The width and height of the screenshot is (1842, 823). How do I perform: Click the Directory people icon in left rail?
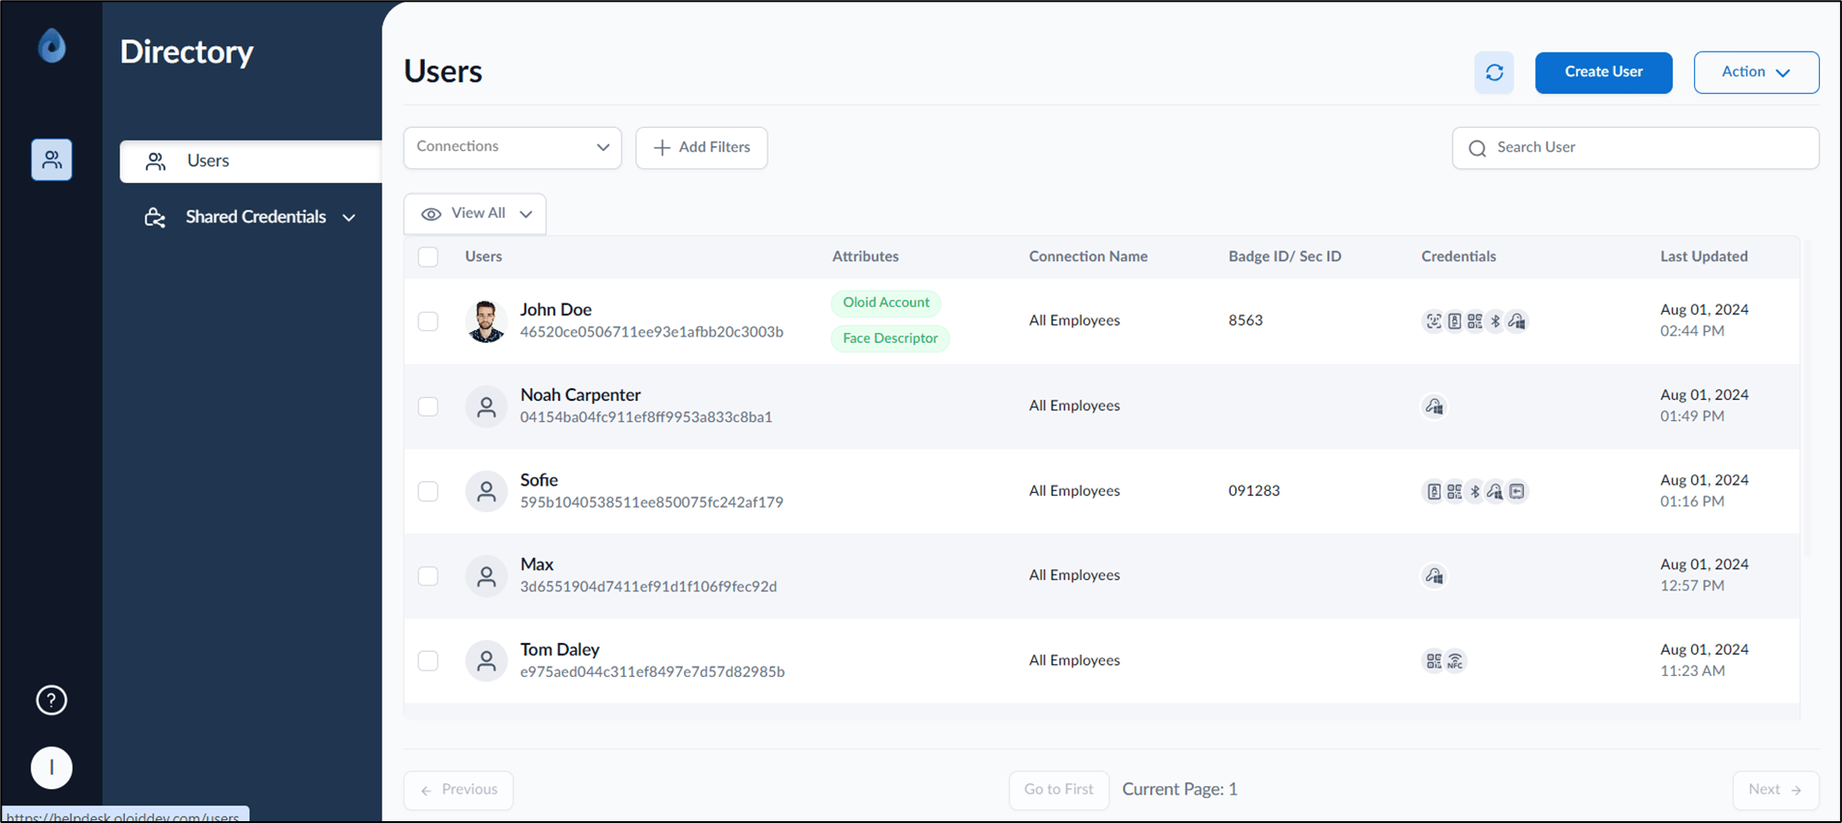(x=51, y=160)
